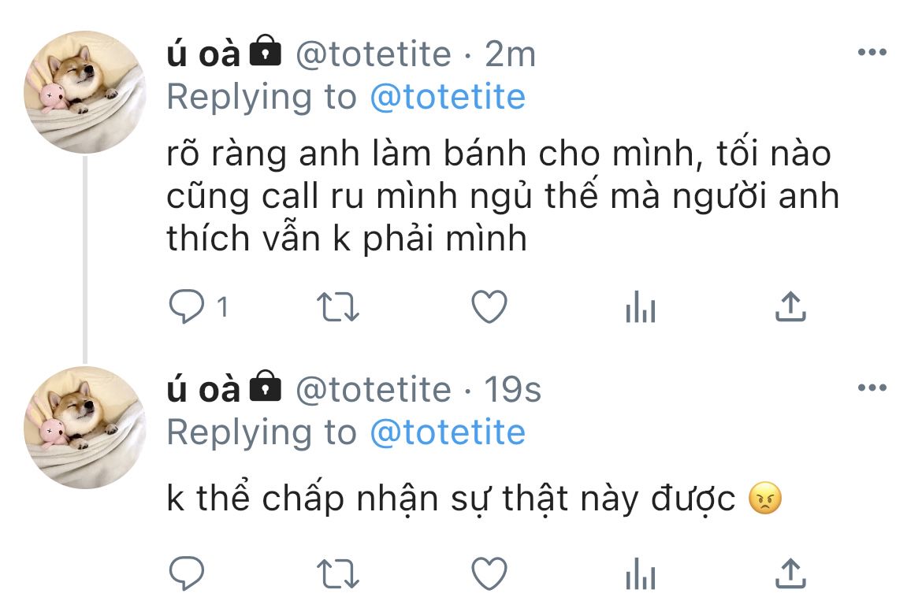Open more options on the 19s tweet
Screen dimensions: 922x612
coord(872,388)
